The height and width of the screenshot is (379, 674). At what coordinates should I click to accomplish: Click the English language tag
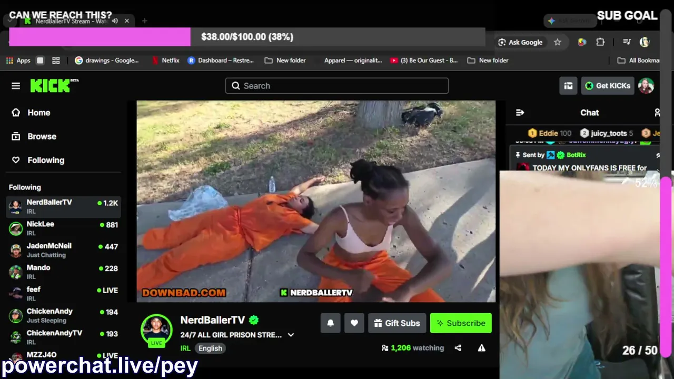(x=210, y=348)
